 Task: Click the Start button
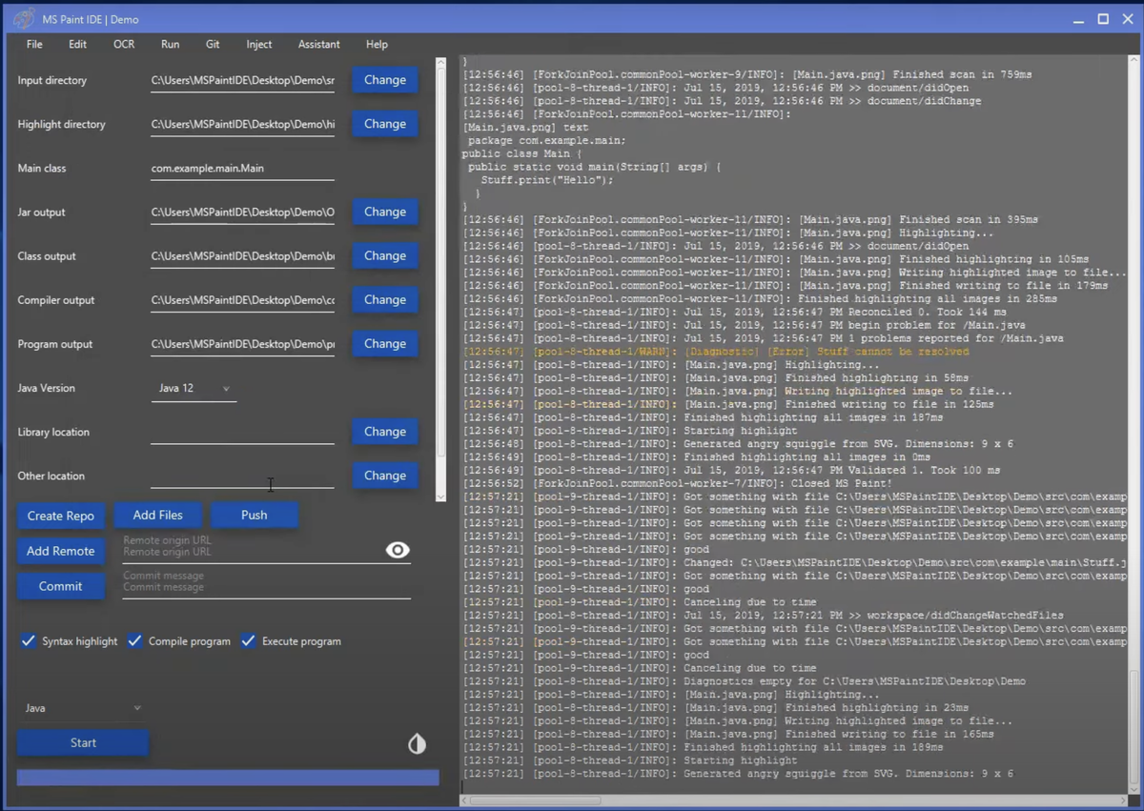tap(83, 742)
